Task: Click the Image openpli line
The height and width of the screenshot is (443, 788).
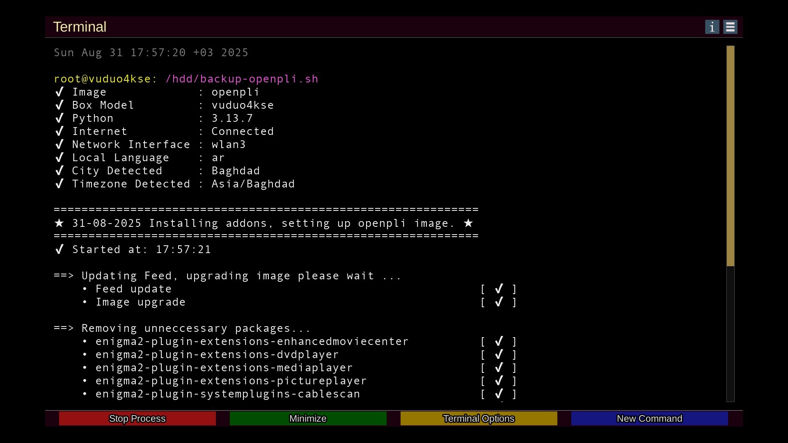Action: pyautogui.click(x=157, y=92)
